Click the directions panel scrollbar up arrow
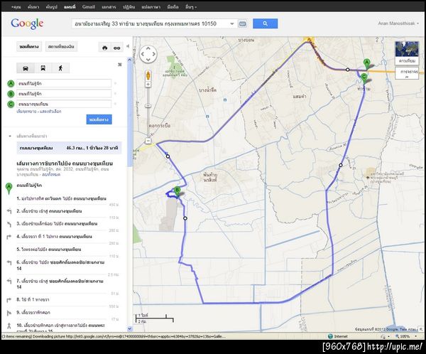The image size is (426, 354). (130, 60)
